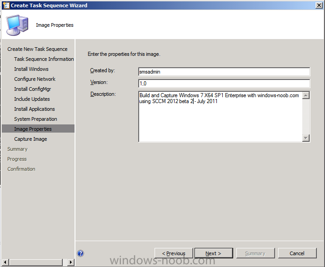Open Install ConfigMgr step
325x267 pixels.
pyautogui.click(x=33, y=89)
